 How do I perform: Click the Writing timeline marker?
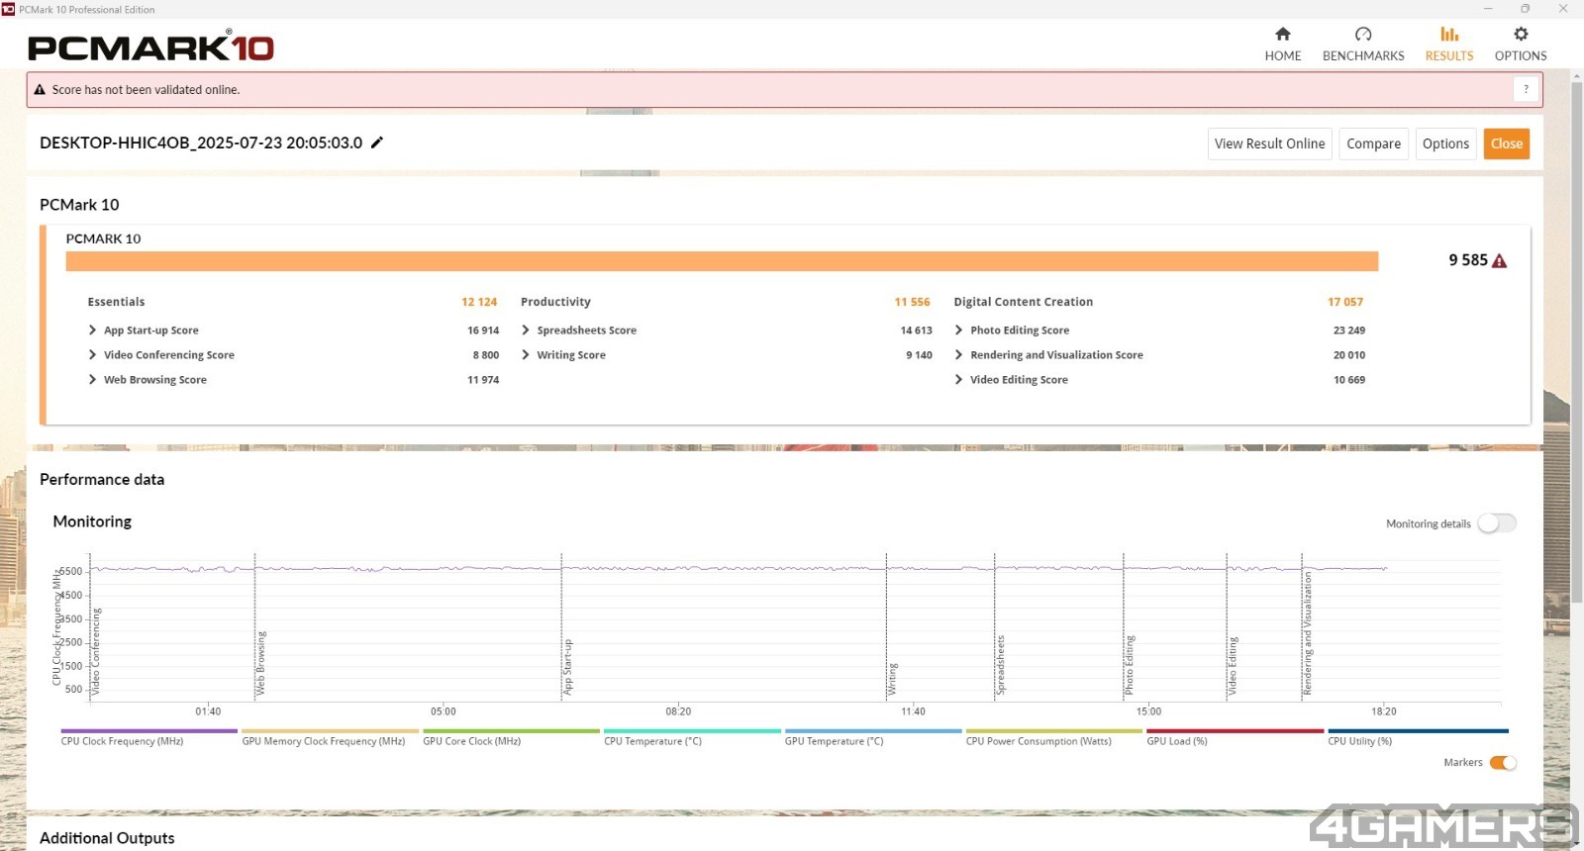point(892,679)
